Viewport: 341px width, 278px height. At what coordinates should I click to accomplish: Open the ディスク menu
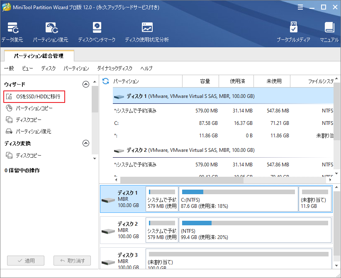tap(48, 68)
